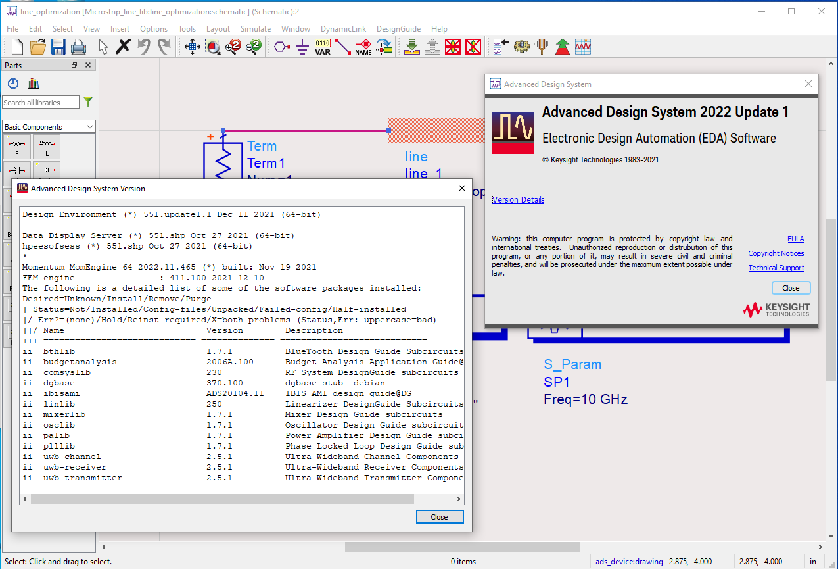Viewport: 838px width, 569px height.
Task: Click the VAR equation insert icon
Action: tap(322, 47)
